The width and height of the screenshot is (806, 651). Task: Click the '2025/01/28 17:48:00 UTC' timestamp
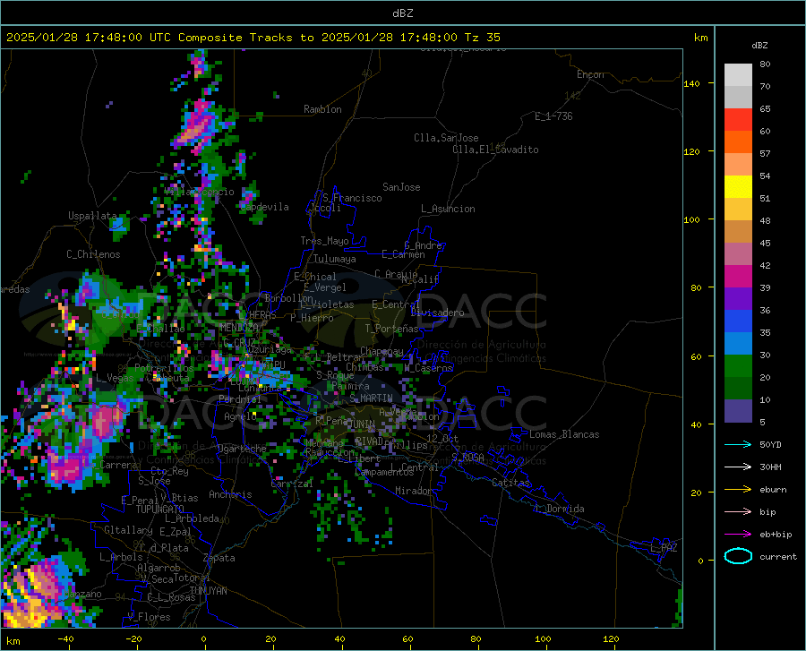(x=90, y=38)
